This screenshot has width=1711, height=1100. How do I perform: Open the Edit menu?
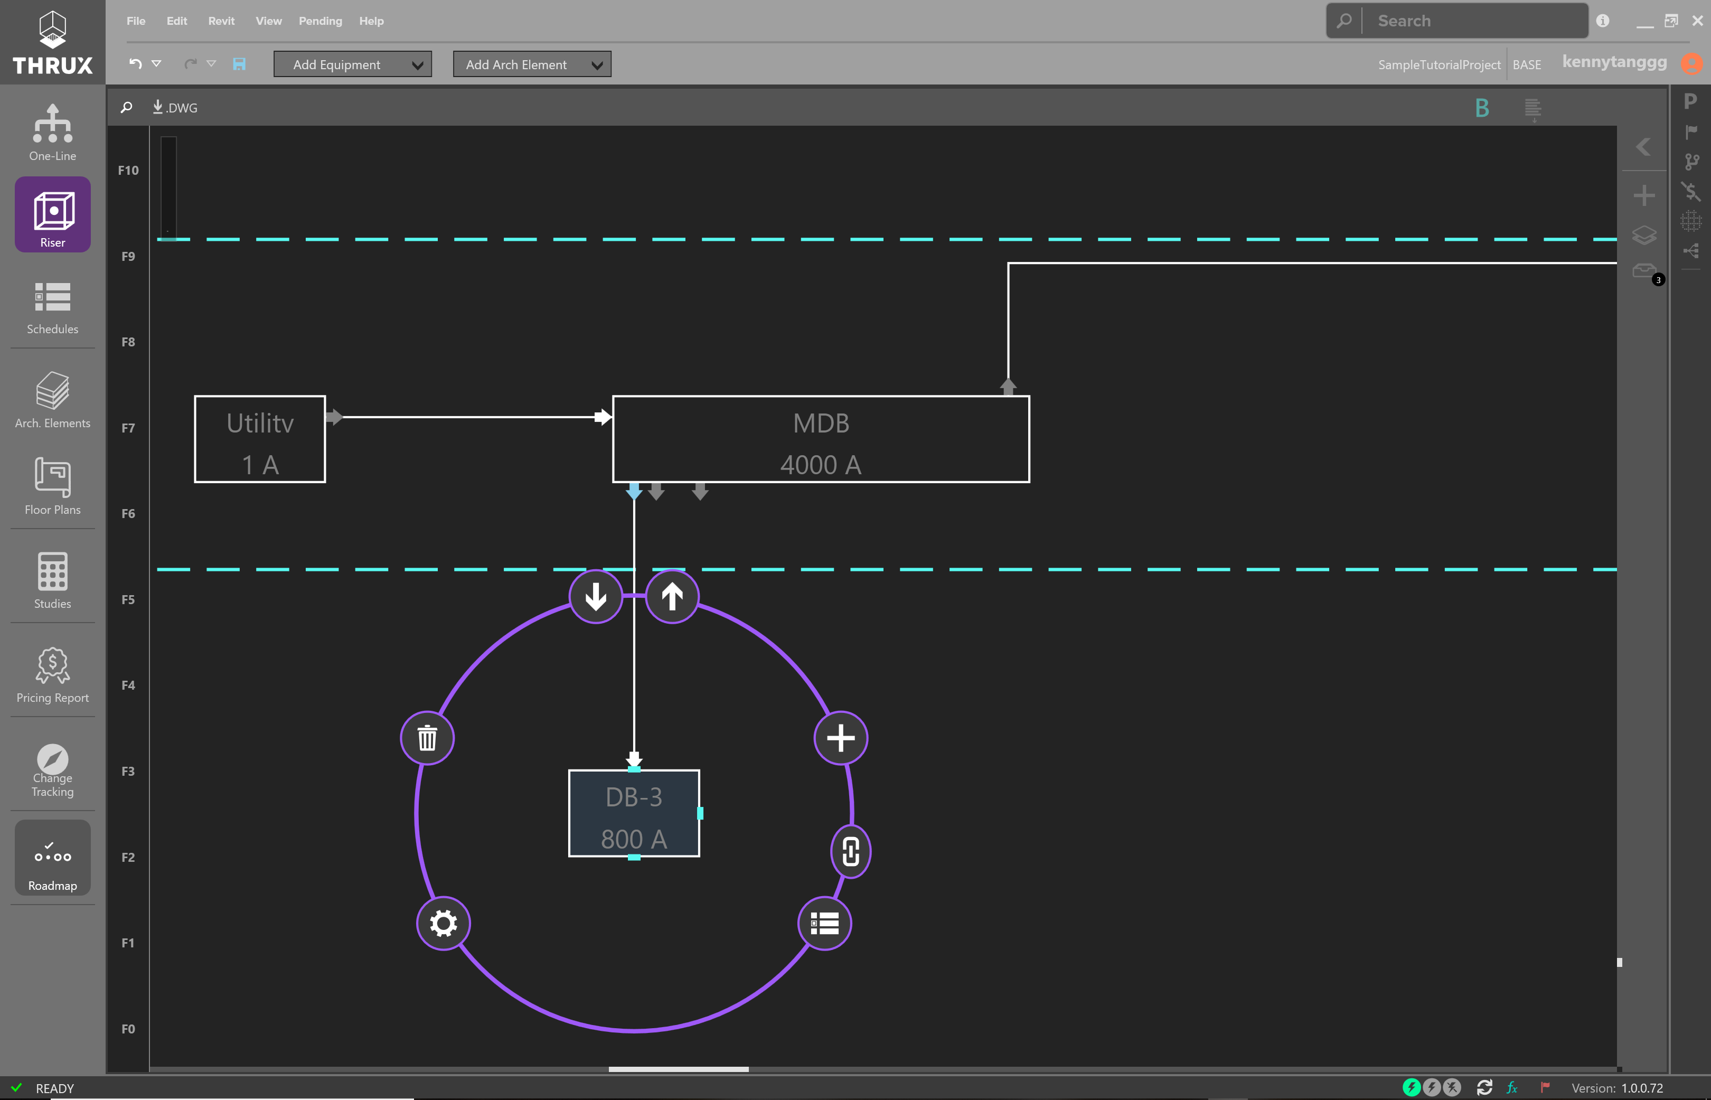(176, 21)
